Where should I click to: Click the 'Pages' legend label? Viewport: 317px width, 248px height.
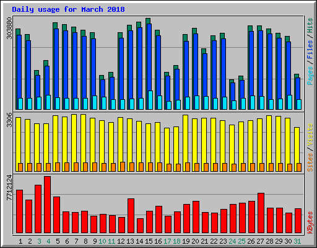[310, 76]
